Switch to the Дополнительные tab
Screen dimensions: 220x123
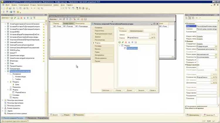click(136, 31)
